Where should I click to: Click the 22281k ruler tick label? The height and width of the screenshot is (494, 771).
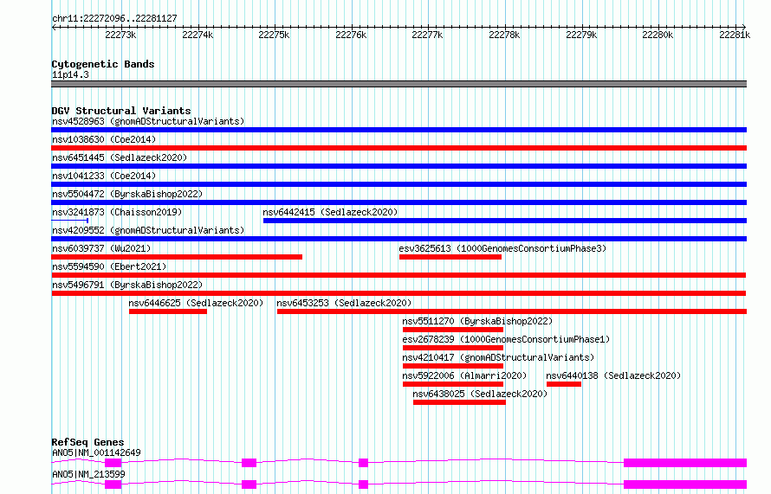pos(735,35)
